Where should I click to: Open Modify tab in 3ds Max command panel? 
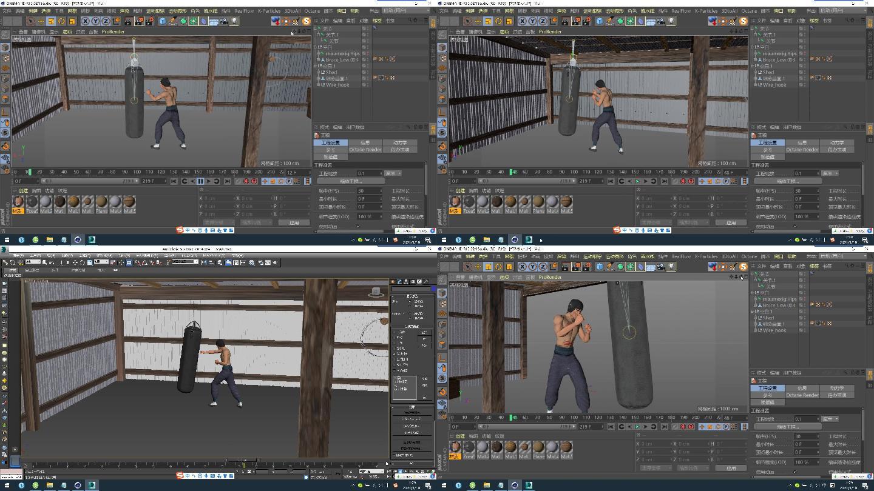tap(399, 281)
